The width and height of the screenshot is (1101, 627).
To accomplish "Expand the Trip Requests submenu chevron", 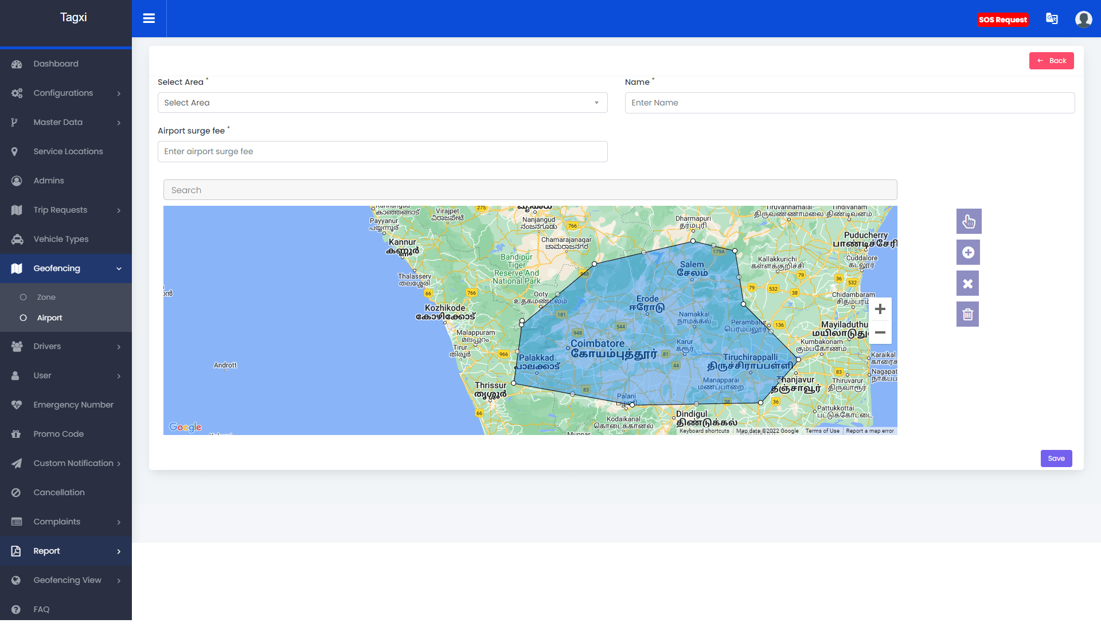I will pyautogui.click(x=119, y=210).
